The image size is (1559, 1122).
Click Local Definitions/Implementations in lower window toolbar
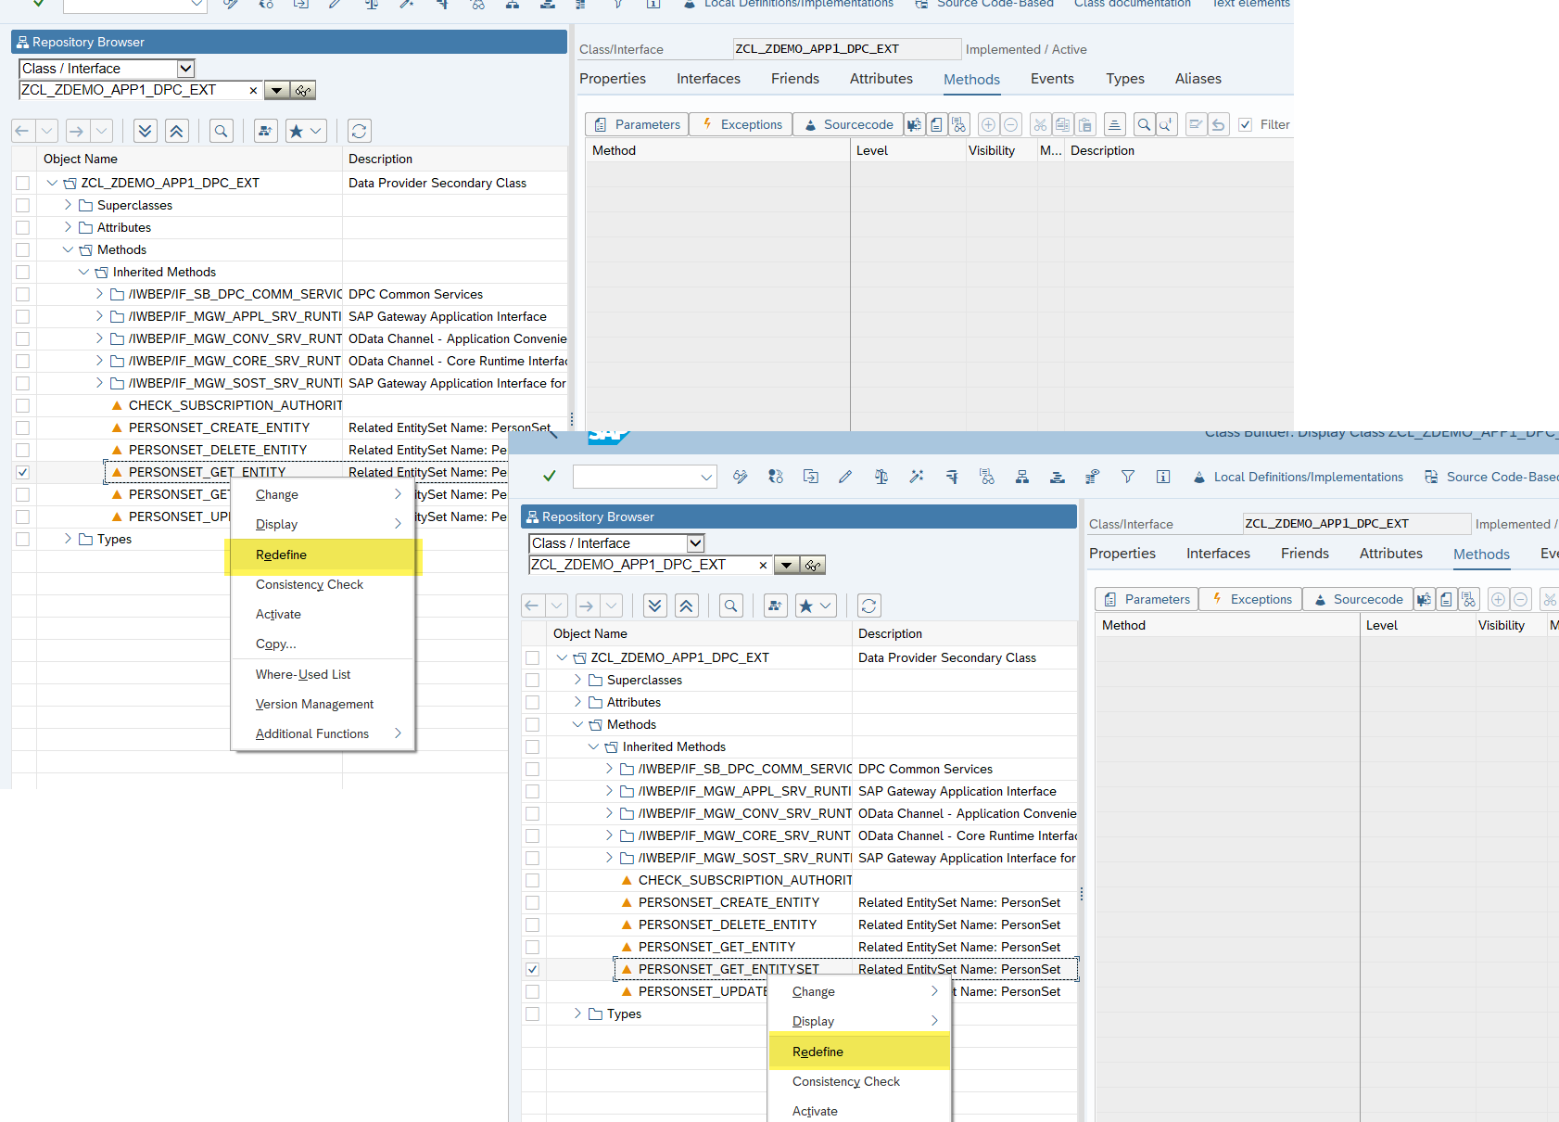pyautogui.click(x=1298, y=477)
